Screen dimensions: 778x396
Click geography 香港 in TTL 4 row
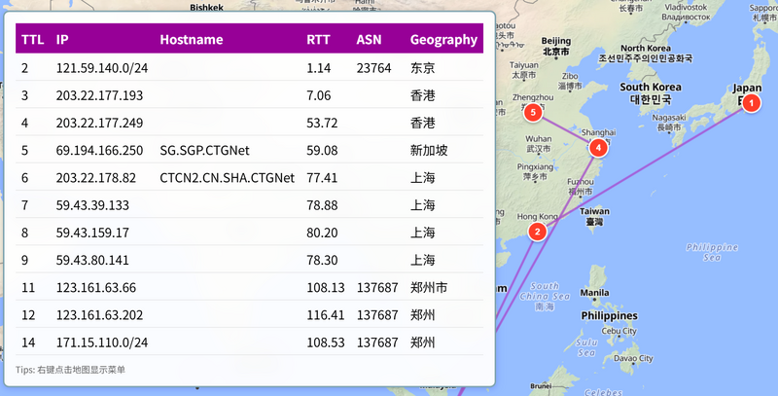[x=423, y=123]
